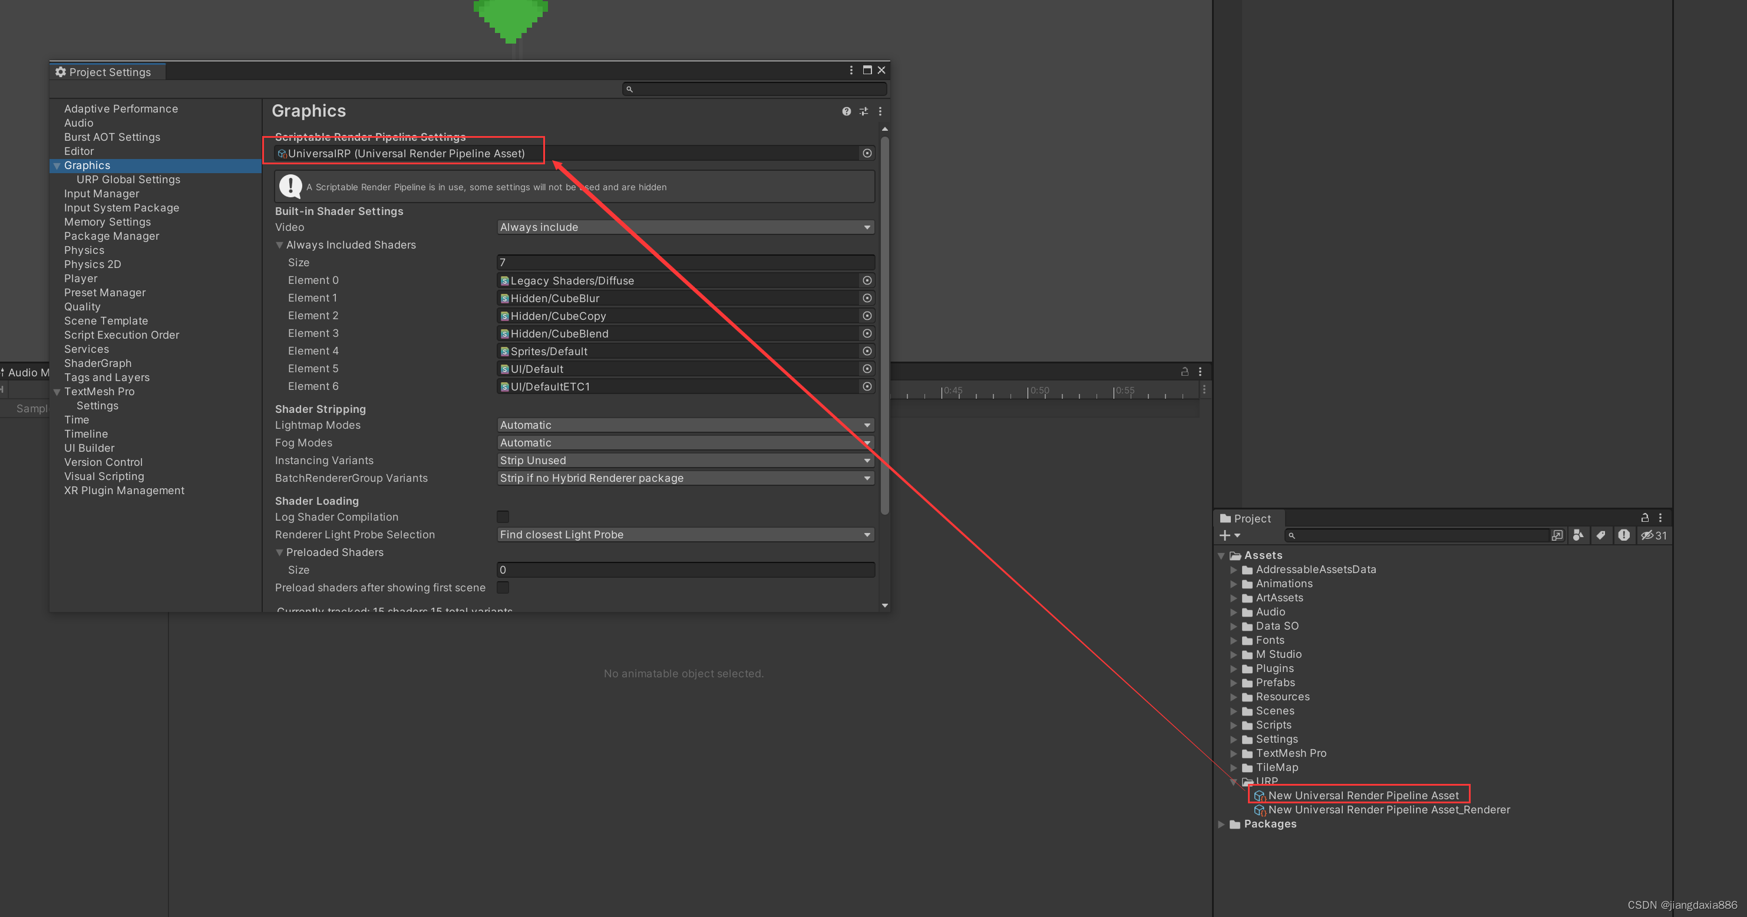Screen dimensions: 1747x917
Task: Open the Video dropdown set to Always include
Action: (x=685, y=227)
